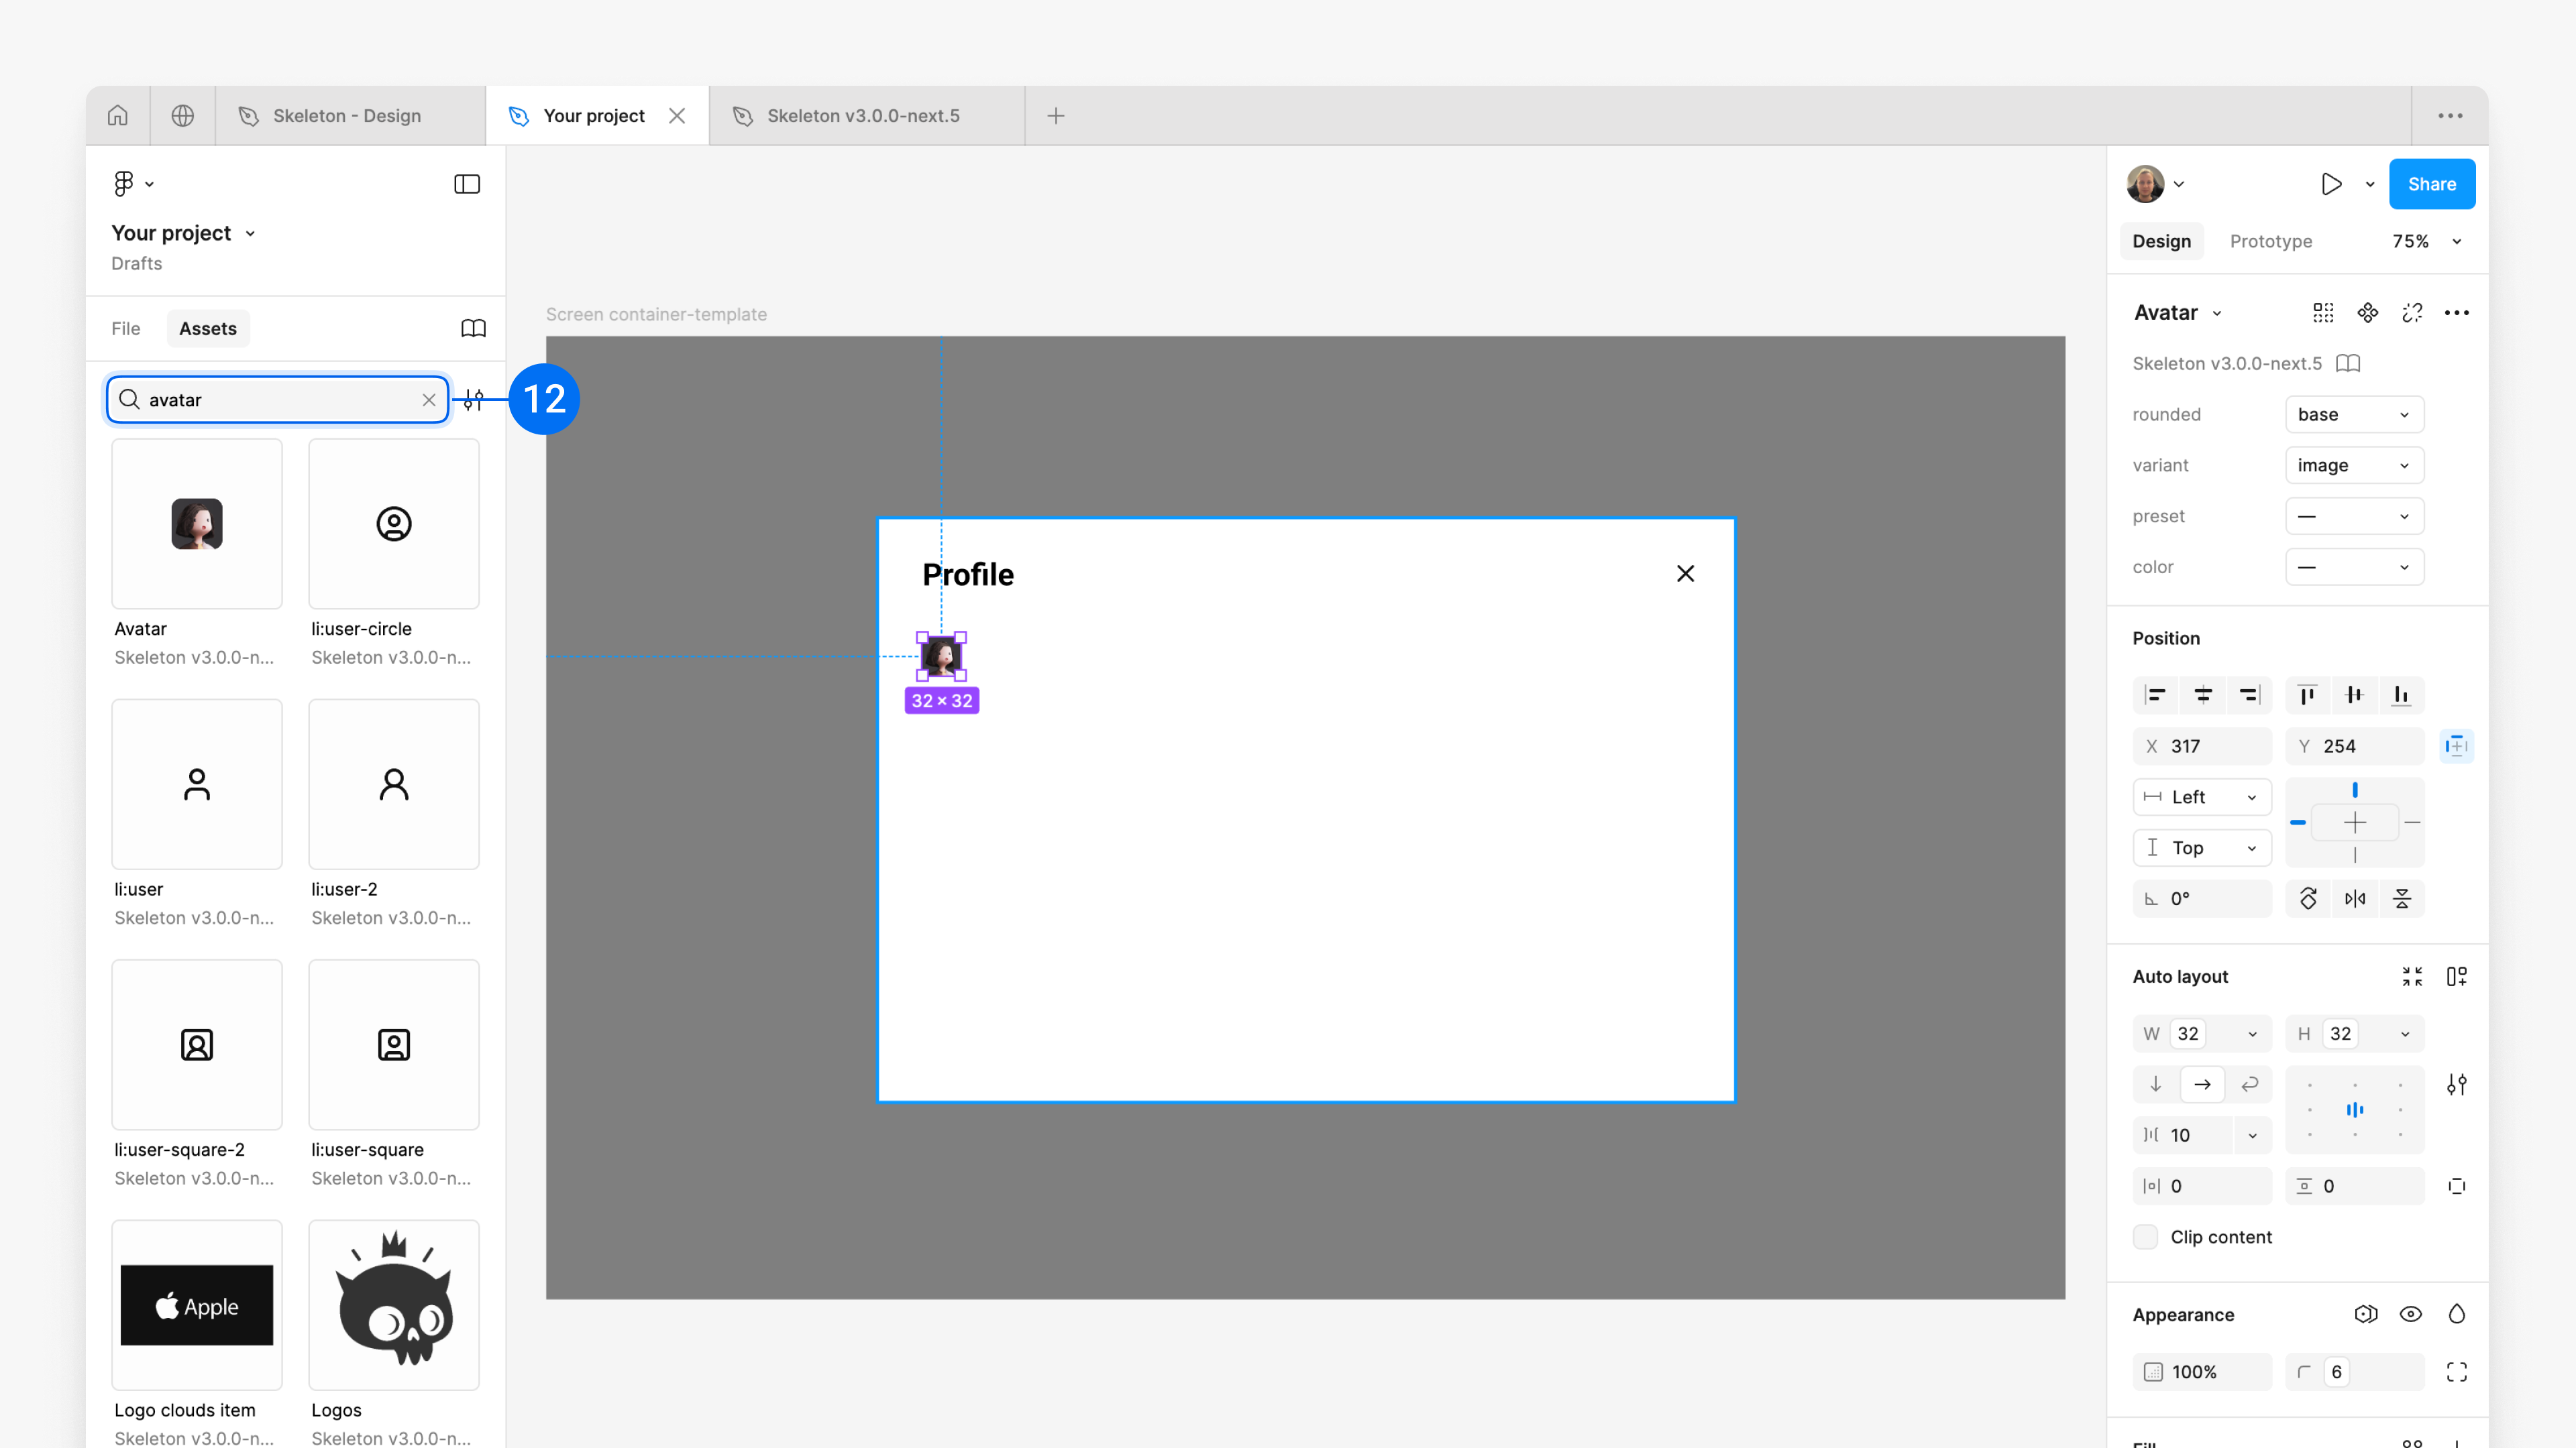The width and height of the screenshot is (2576, 1448).
Task: Click the X position field 317
Action: (2202, 747)
